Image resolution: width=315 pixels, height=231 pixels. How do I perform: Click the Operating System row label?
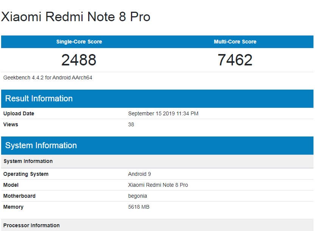coord(26,174)
